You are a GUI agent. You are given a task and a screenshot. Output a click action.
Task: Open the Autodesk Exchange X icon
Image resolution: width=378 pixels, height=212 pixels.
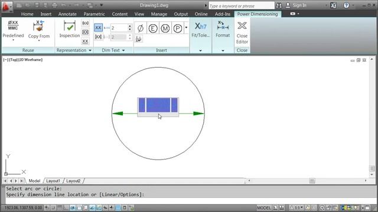(333, 5)
